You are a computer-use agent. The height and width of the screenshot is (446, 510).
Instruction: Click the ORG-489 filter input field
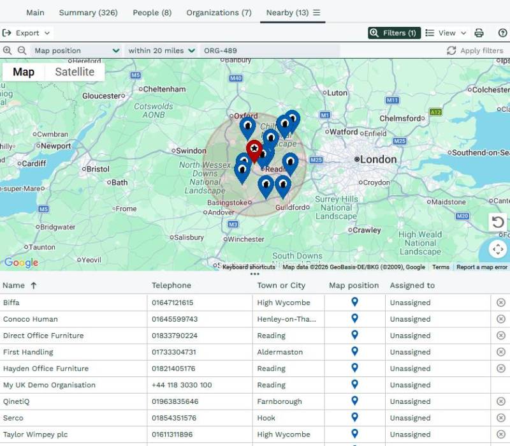click(270, 50)
